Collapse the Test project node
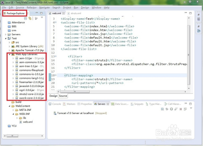The image size is (203, 146). coord(6,38)
